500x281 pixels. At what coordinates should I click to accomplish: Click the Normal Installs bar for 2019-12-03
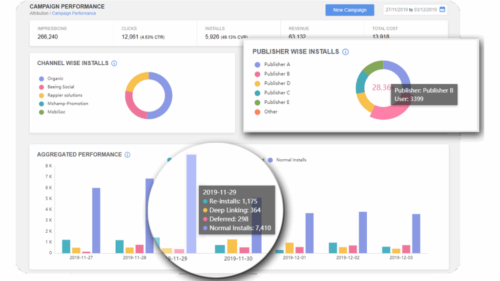pos(416,233)
